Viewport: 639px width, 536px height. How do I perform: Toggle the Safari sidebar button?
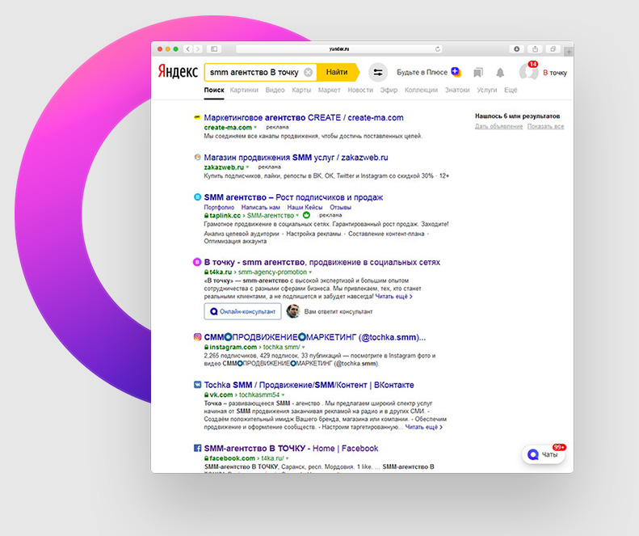pyautogui.click(x=214, y=49)
